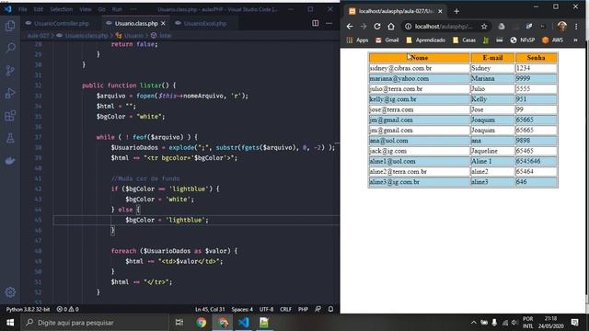Screen dimensions: 589x331
Task: Open the AWS bookmark
Action: 552,40
